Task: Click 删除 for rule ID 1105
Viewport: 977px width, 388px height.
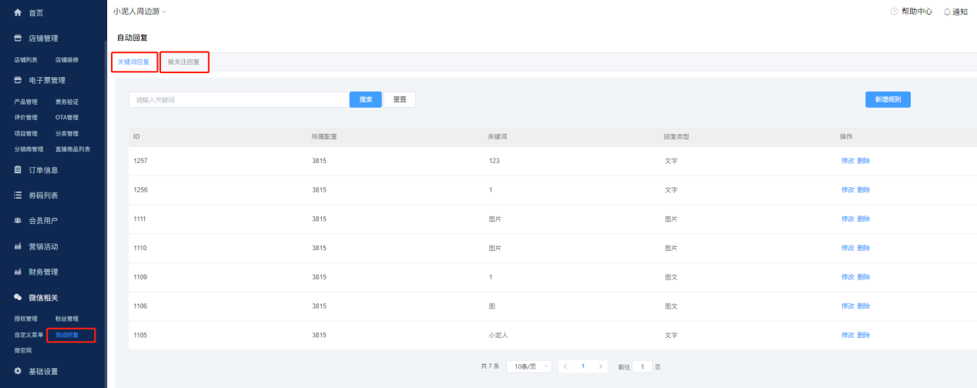Action: point(863,335)
